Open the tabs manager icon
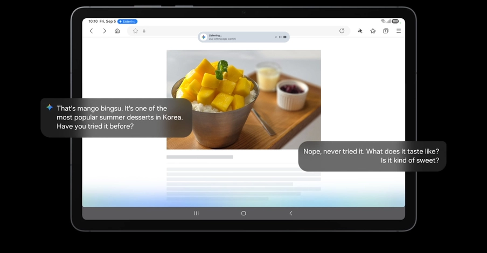Image resolution: width=487 pixels, height=253 pixels. tap(386, 31)
